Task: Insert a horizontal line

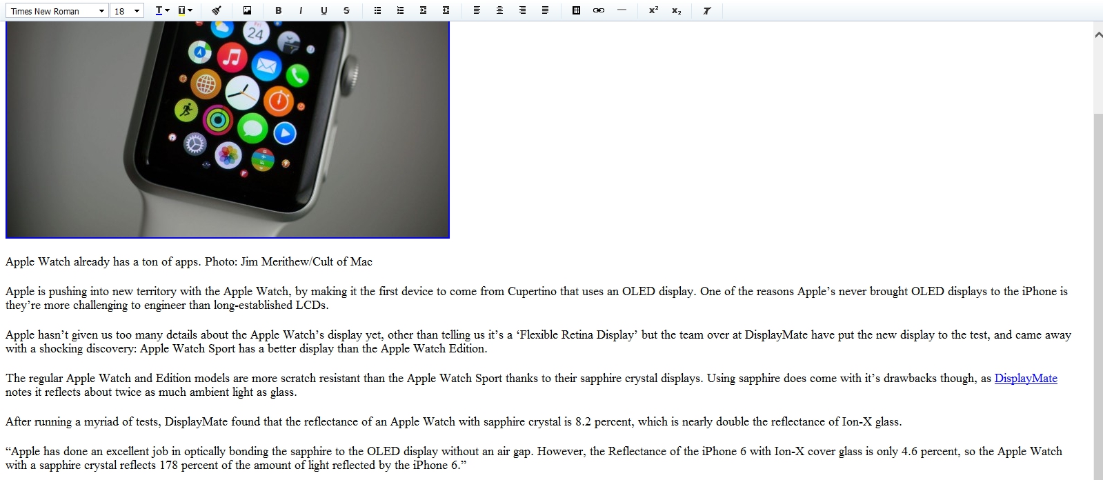Action: pos(622,10)
